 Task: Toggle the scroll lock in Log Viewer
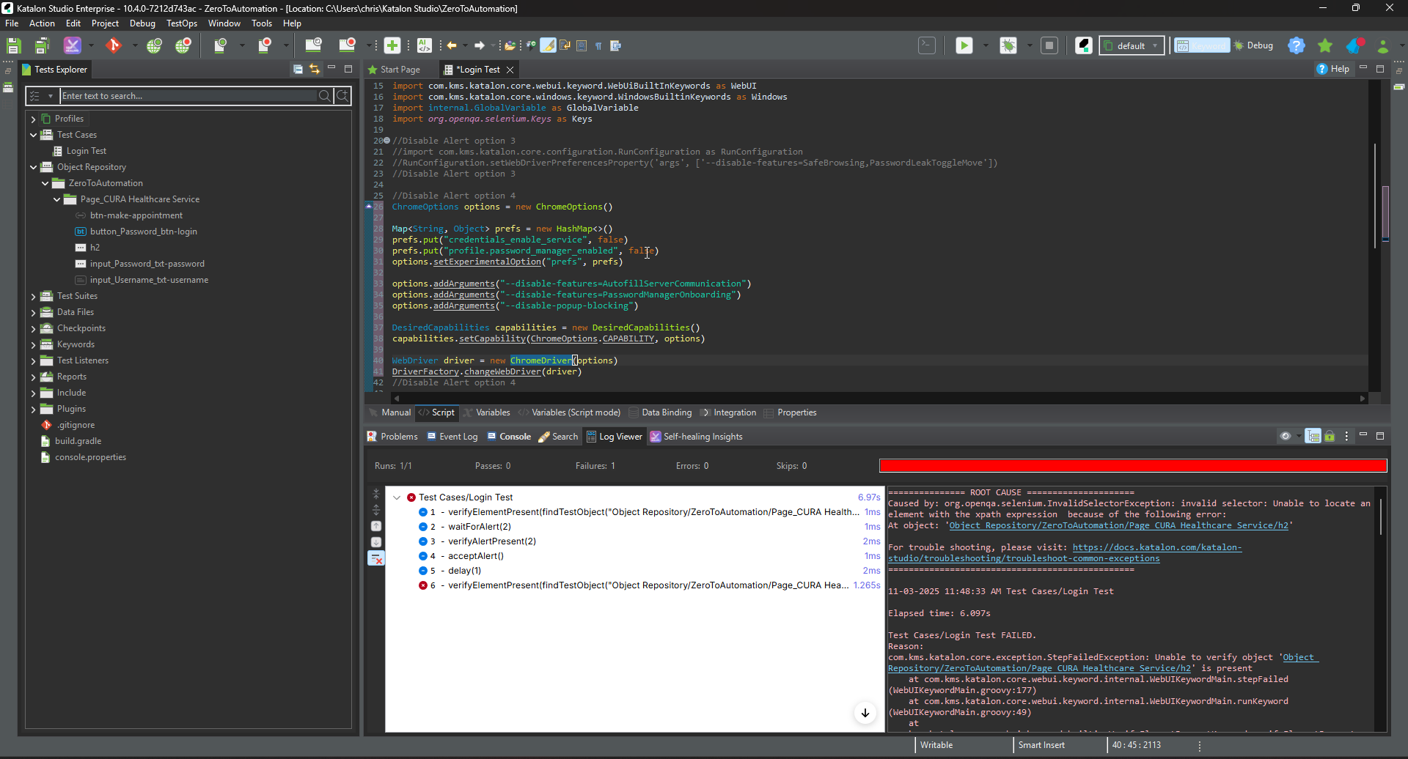tap(1330, 437)
